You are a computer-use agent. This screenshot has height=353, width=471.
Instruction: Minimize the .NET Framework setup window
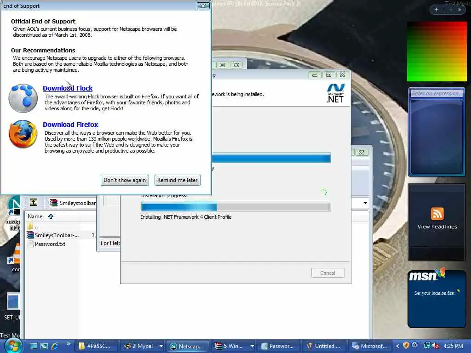click(x=315, y=75)
